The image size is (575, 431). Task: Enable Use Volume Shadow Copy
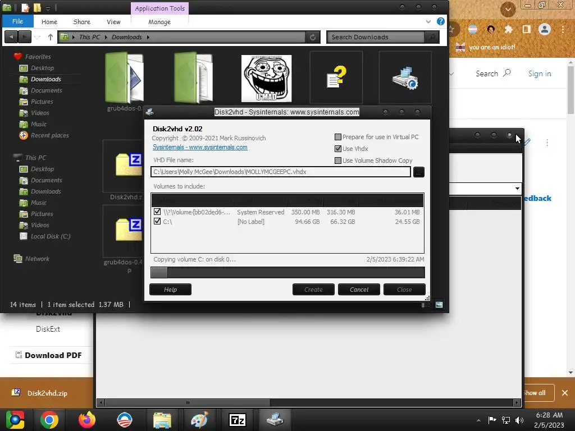pyautogui.click(x=338, y=161)
